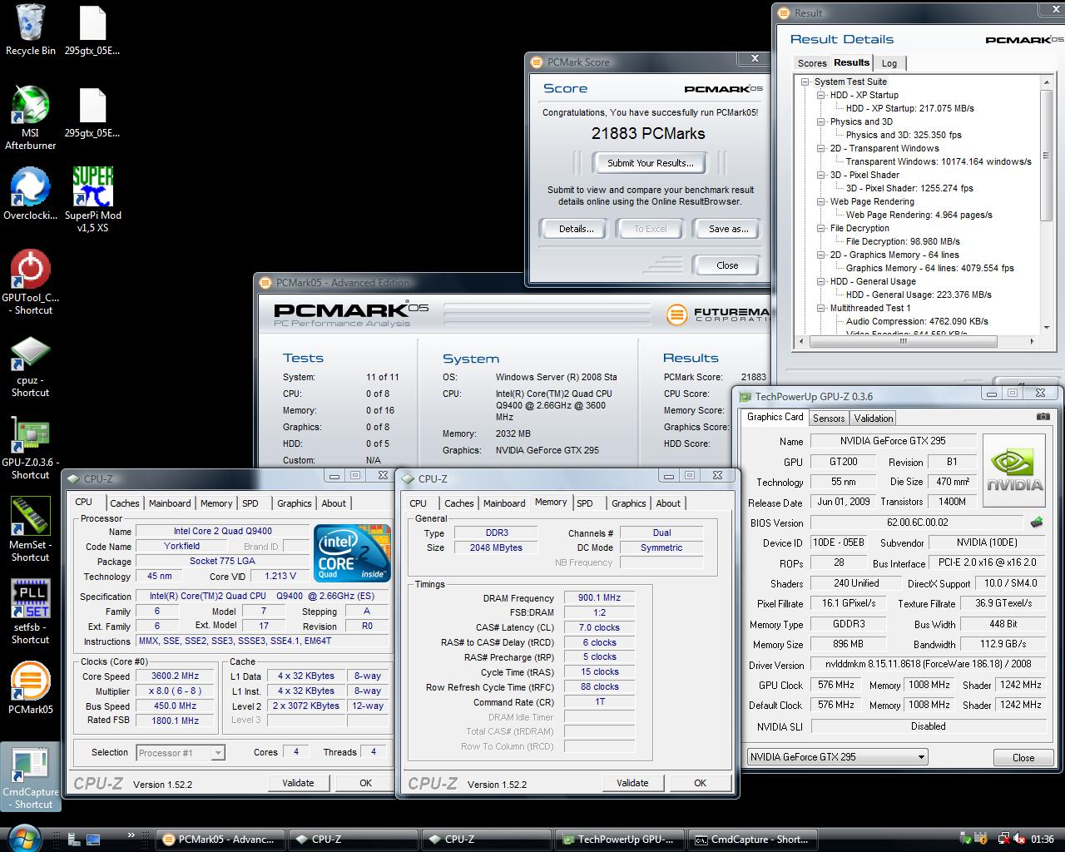Expand the quick launch overflow chevron
This screenshot has height=852, width=1065.
point(131,835)
